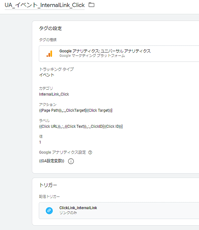
Task: Click the アクション value with Page Path
Action: 76,110
